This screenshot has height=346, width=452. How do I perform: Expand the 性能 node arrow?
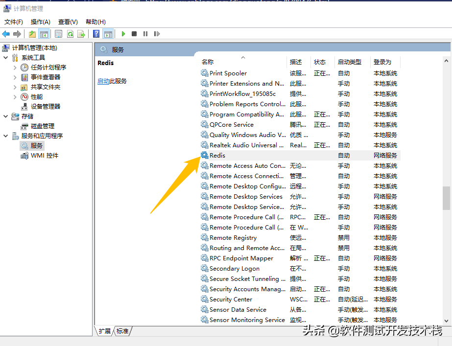(15, 97)
